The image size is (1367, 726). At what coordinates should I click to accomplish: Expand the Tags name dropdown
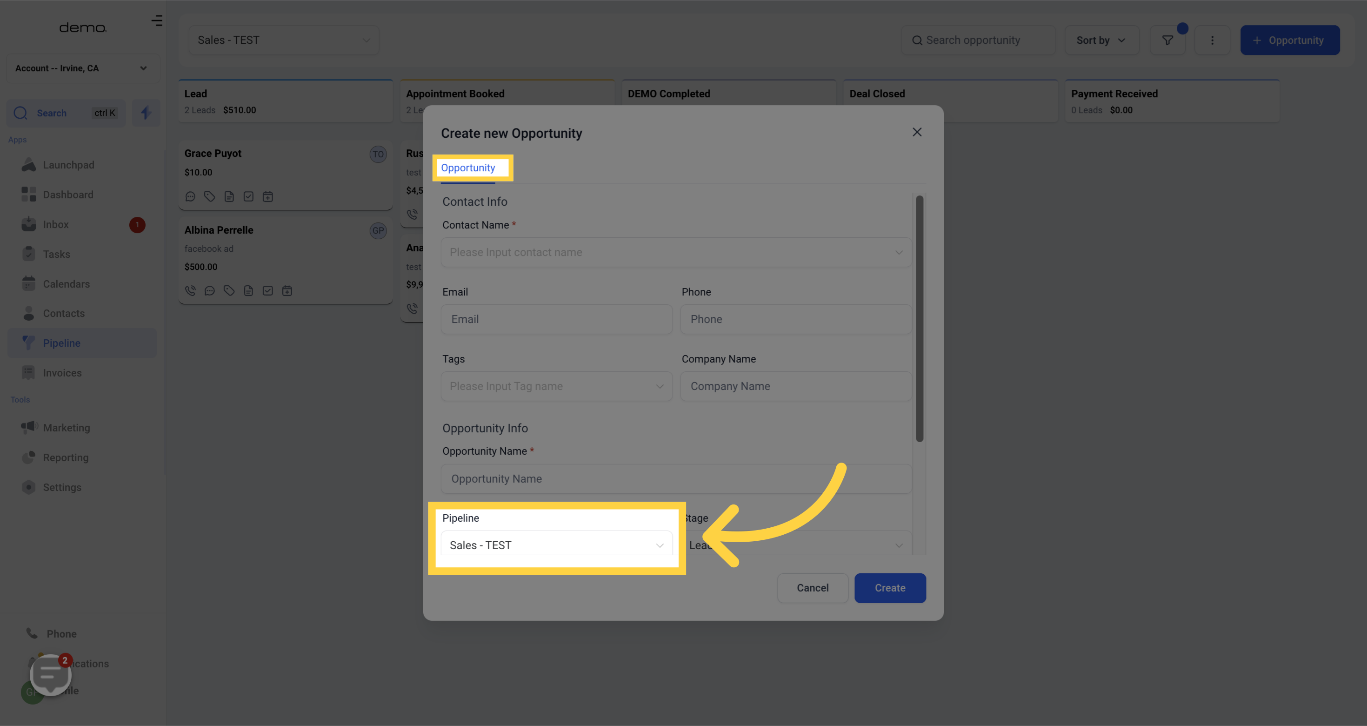click(x=556, y=386)
